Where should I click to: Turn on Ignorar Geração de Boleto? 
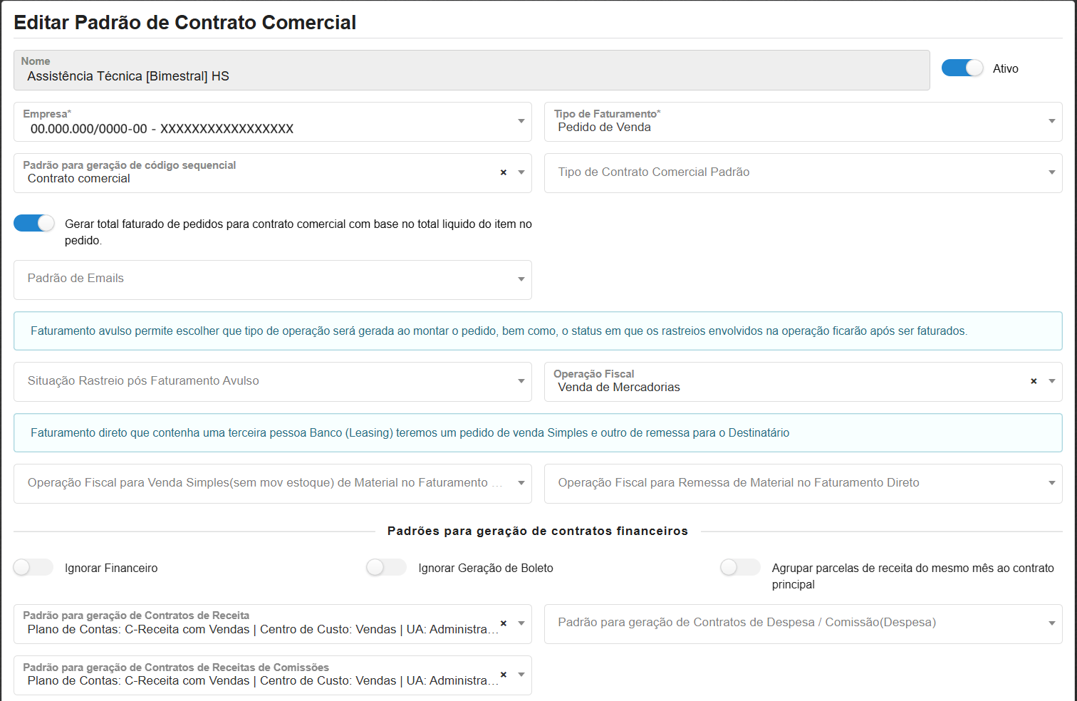pyautogui.click(x=386, y=567)
